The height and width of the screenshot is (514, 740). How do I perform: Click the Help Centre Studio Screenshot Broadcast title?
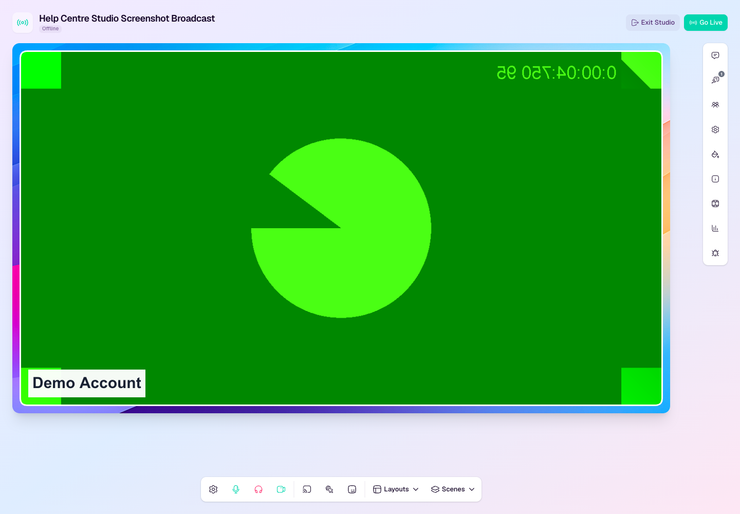click(x=127, y=19)
